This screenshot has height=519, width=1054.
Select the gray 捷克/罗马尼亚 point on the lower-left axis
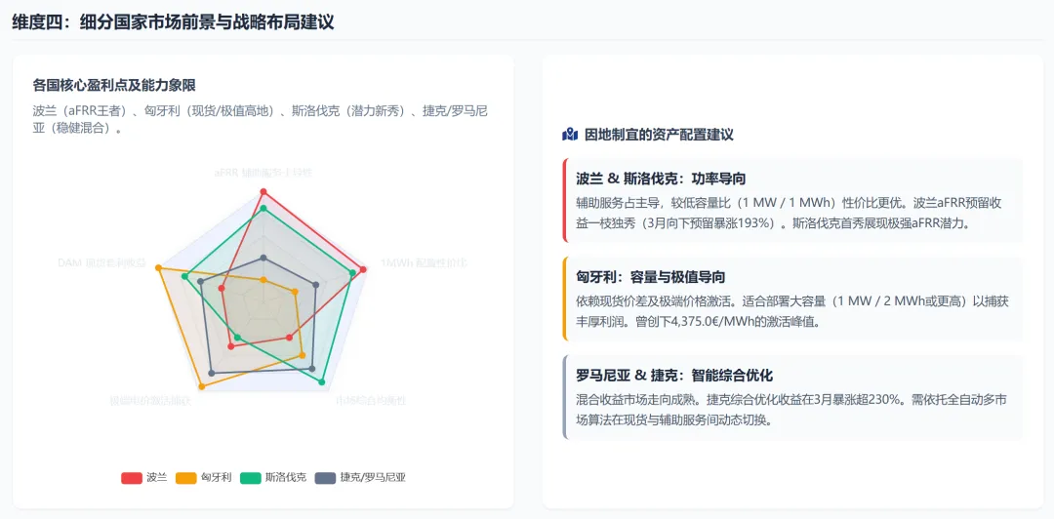pyautogui.click(x=212, y=373)
